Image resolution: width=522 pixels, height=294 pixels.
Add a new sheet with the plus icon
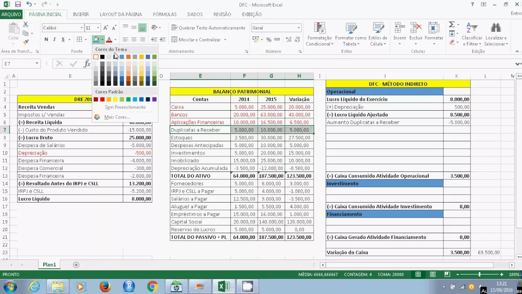coord(76,265)
